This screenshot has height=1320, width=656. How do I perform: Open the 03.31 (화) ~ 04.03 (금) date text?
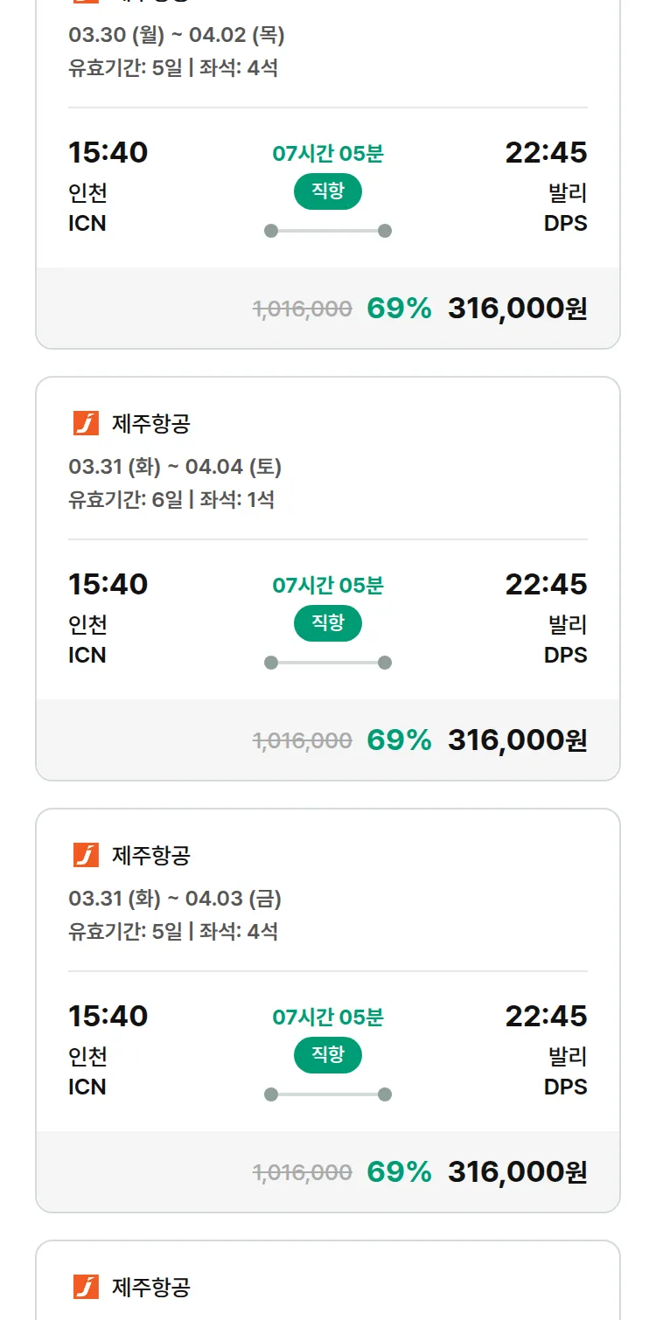point(175,899)
